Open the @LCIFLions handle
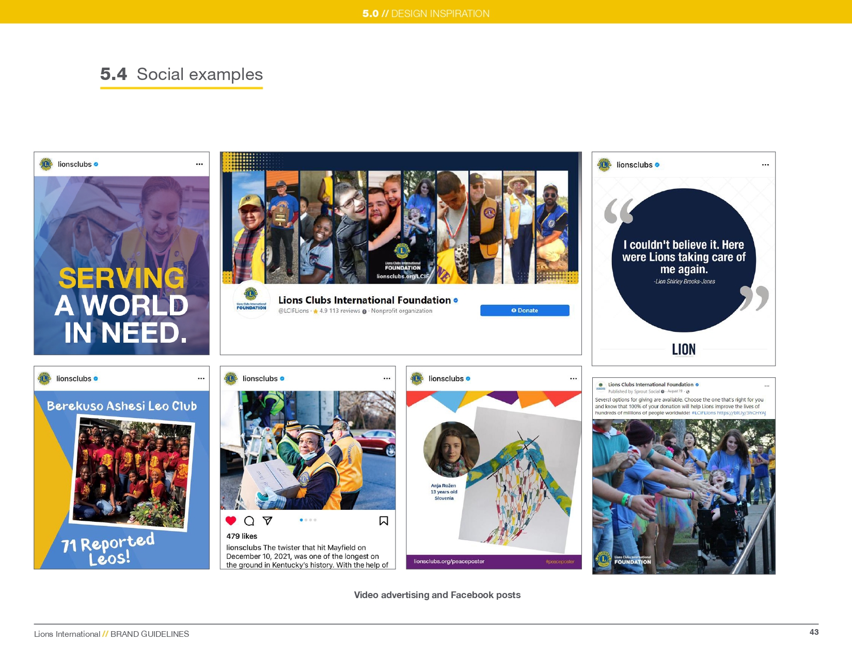Image resolution: width=852 pixels, height=658 pixels. click(293, 311)
